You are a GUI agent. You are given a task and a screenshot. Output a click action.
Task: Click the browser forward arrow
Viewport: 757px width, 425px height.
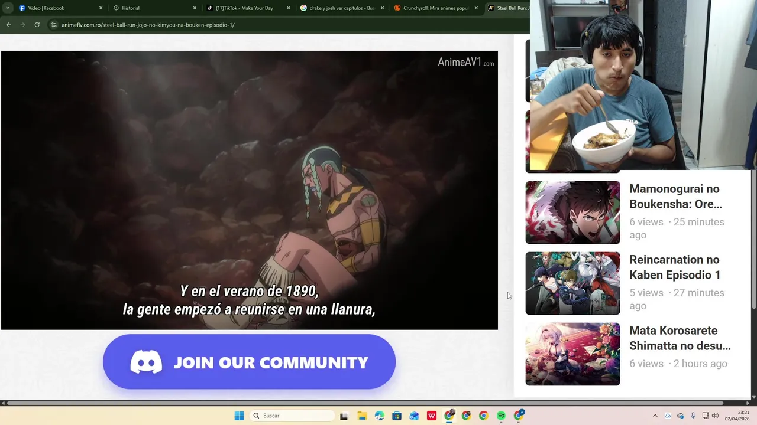(22, 25)
